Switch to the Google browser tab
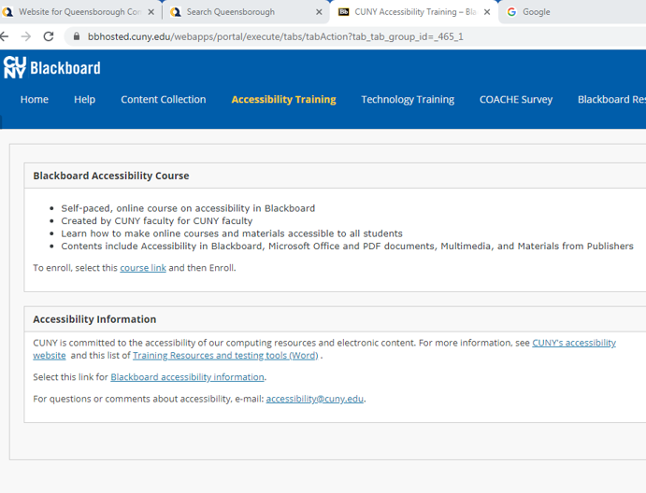 tap(573, 12)
